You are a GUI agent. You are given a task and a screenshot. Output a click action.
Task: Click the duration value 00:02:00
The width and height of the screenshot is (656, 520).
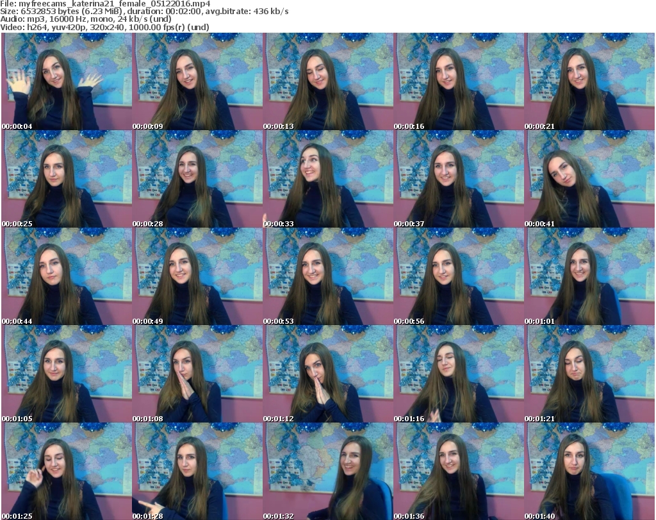point(183,12)
